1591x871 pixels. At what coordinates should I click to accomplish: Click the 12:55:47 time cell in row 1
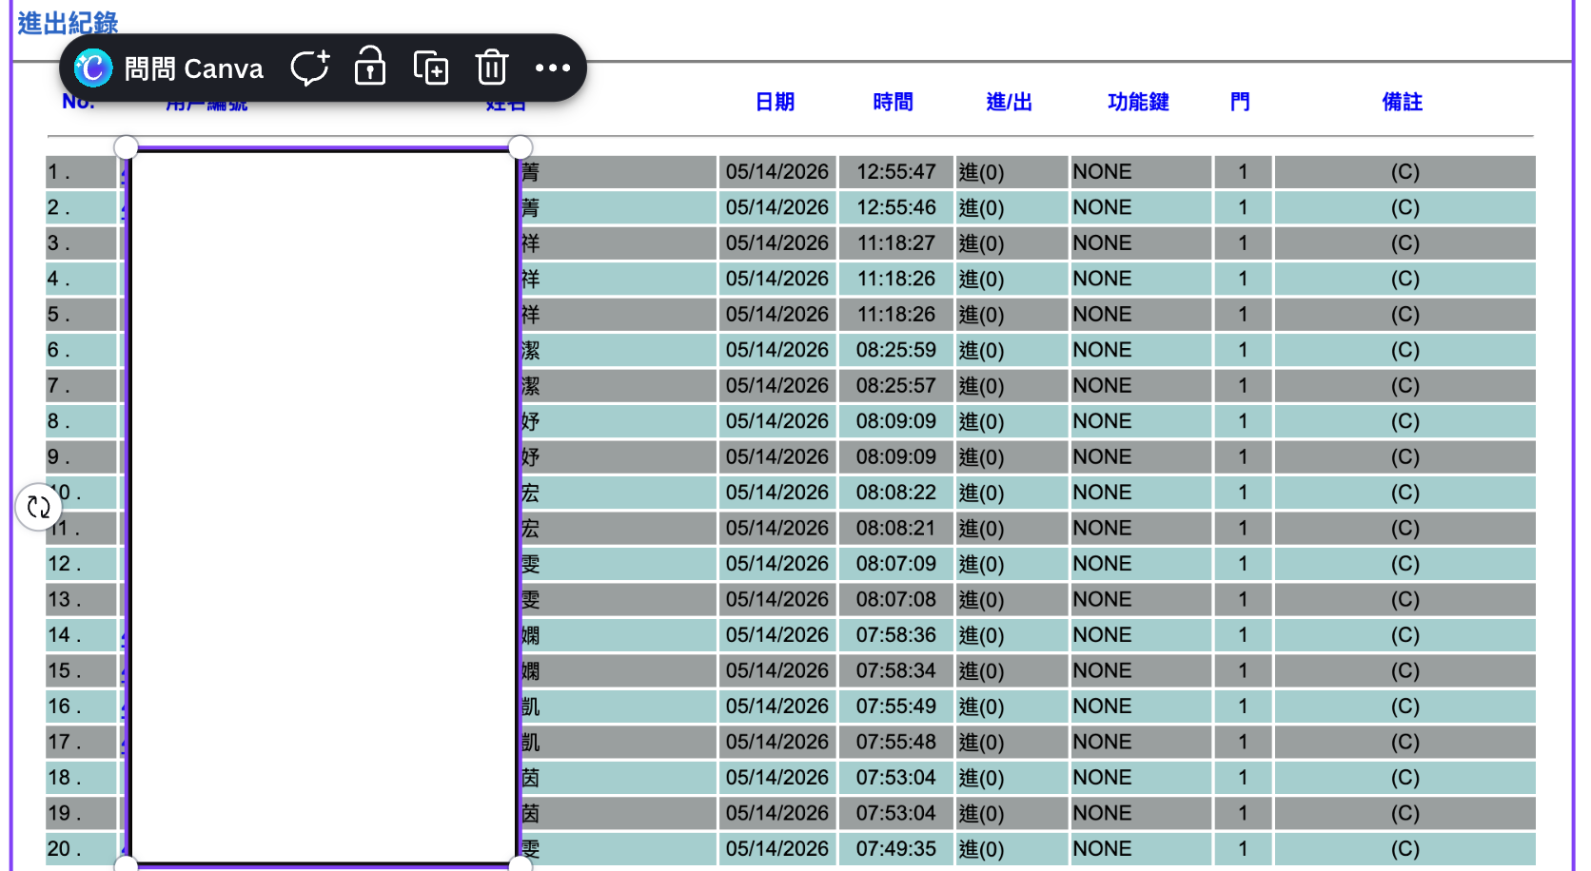pyautogui.click(x=895, y=172)
